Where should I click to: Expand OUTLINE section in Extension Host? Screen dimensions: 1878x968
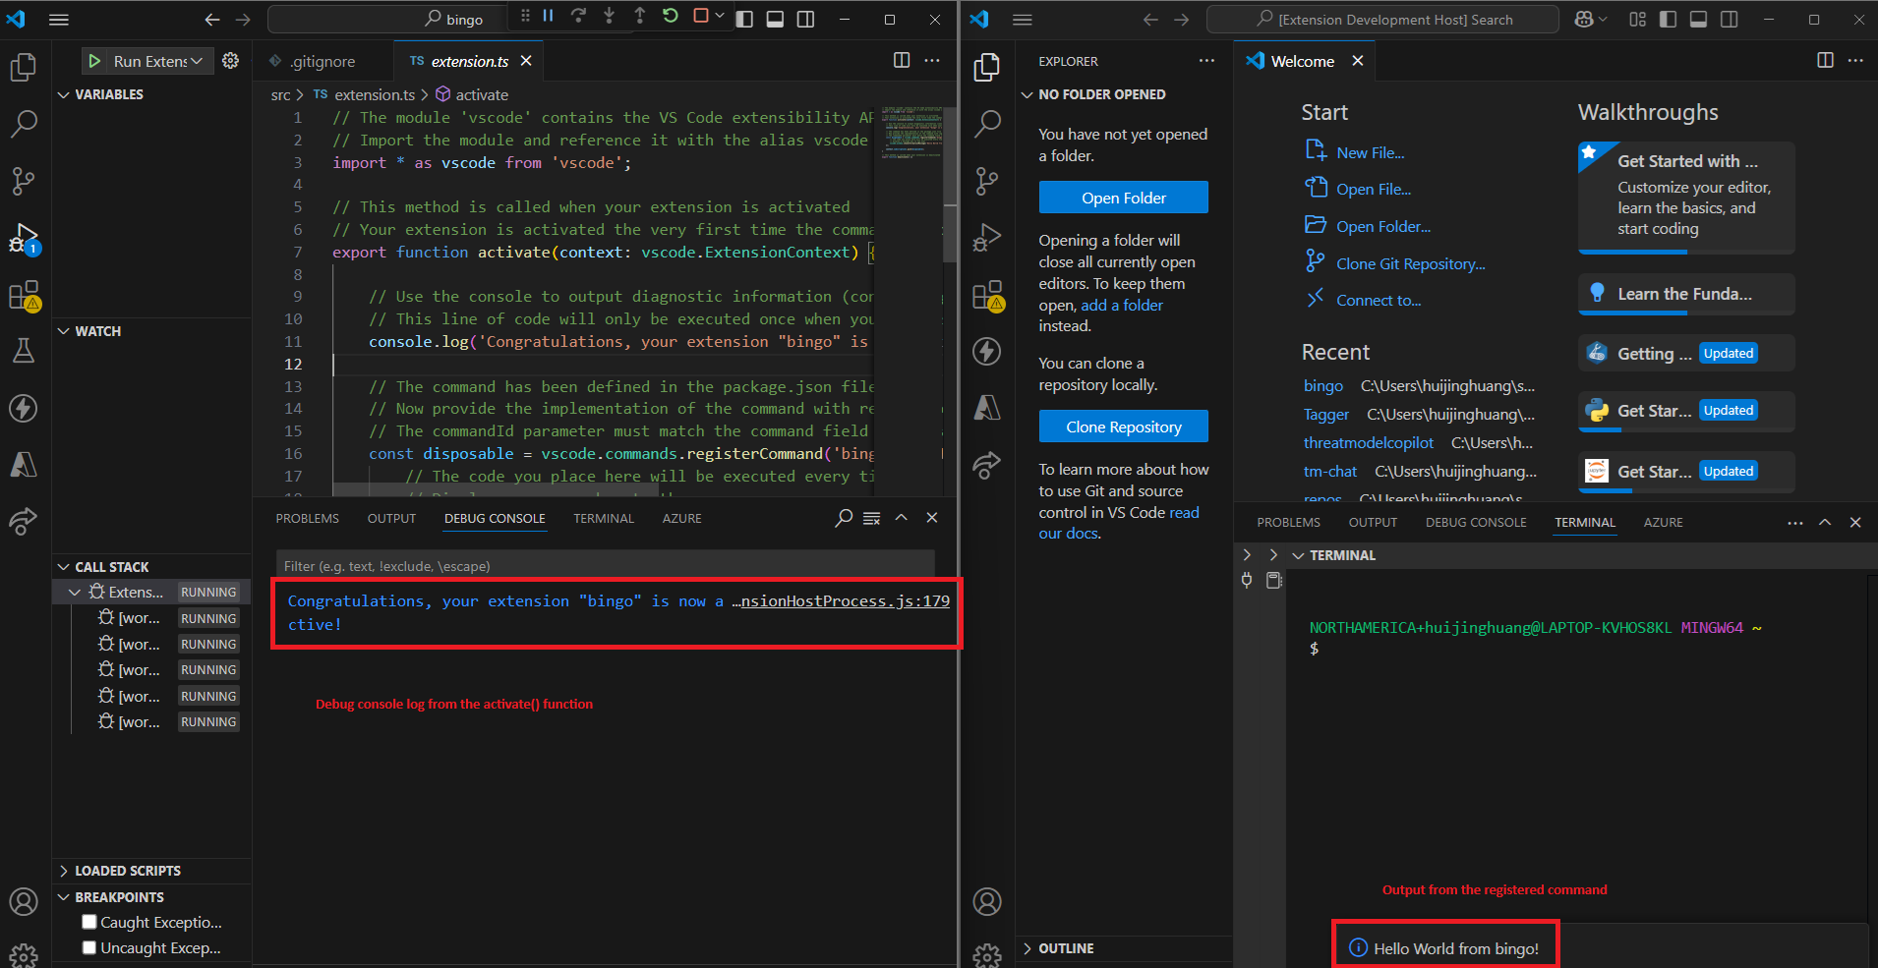[1027, 948]
